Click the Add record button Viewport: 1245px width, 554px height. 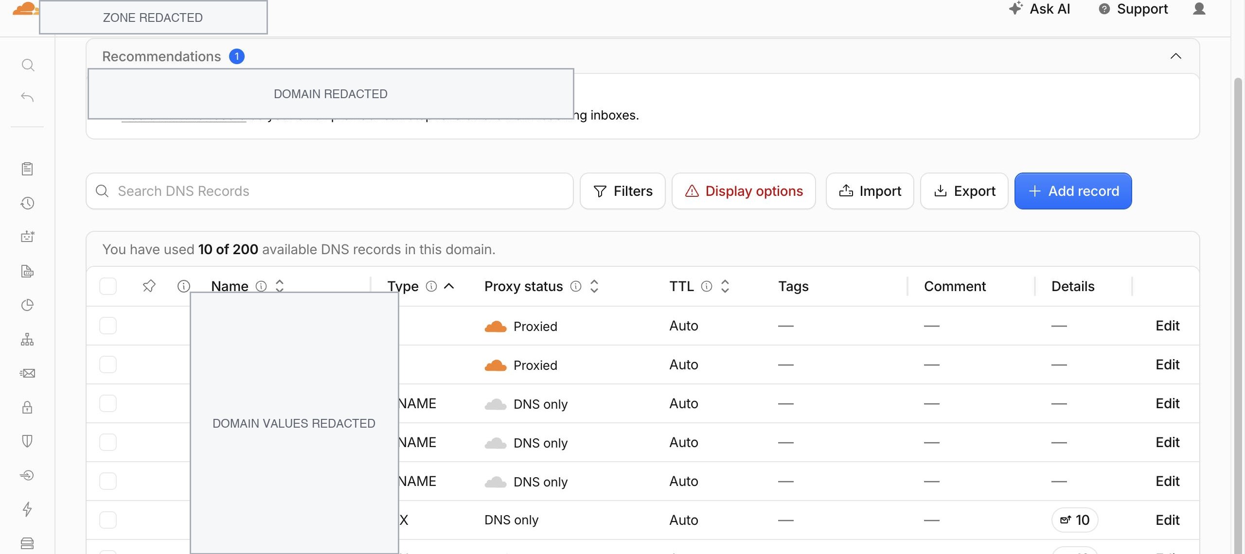click(x=1073, y=191)
